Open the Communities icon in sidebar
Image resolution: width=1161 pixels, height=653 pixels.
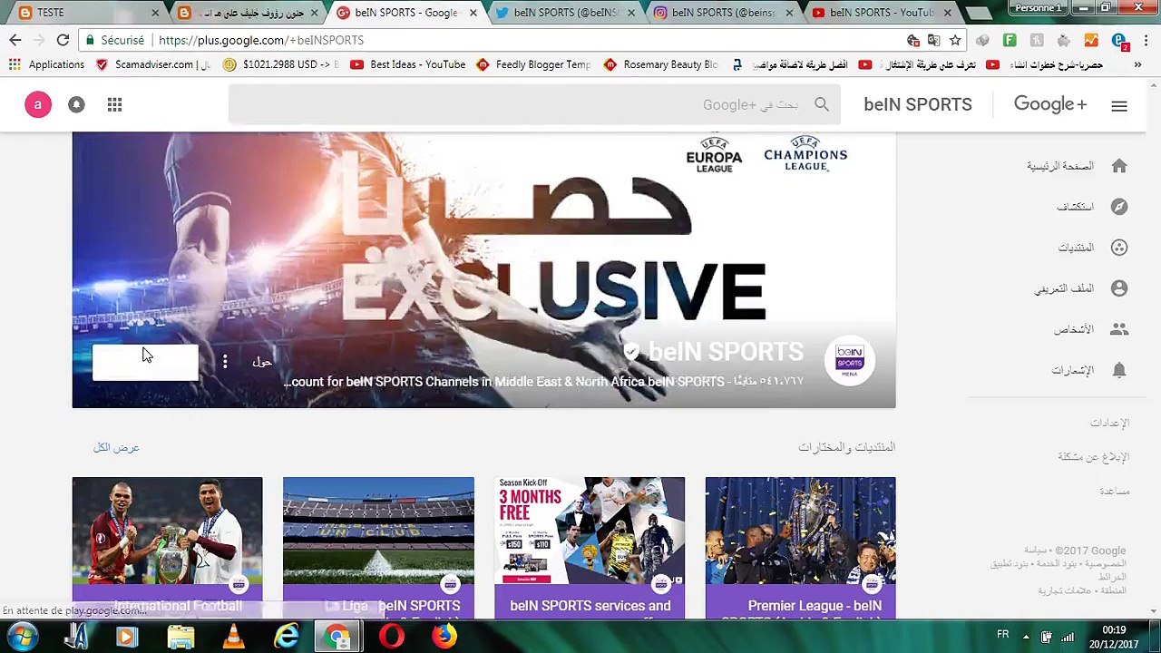(1119, 248)
